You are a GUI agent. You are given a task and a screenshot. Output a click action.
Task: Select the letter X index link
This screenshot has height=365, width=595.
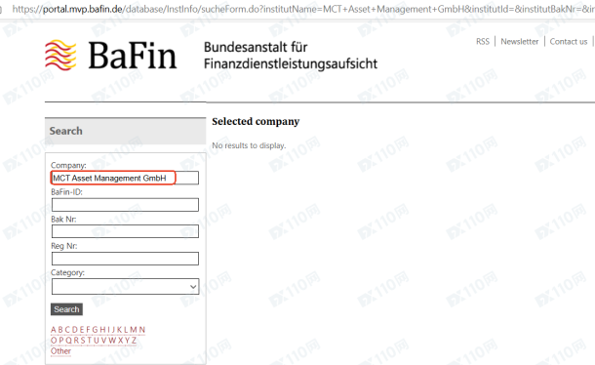pyautogui.click(x=120, y=341)
